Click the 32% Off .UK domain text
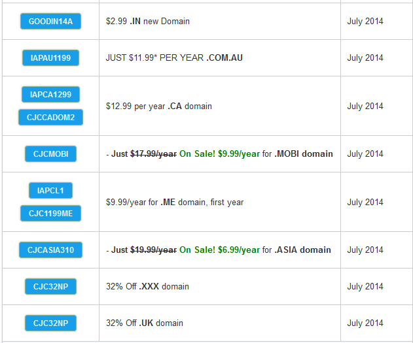Screen dimensions: 413x343 [x=145, y=323]
